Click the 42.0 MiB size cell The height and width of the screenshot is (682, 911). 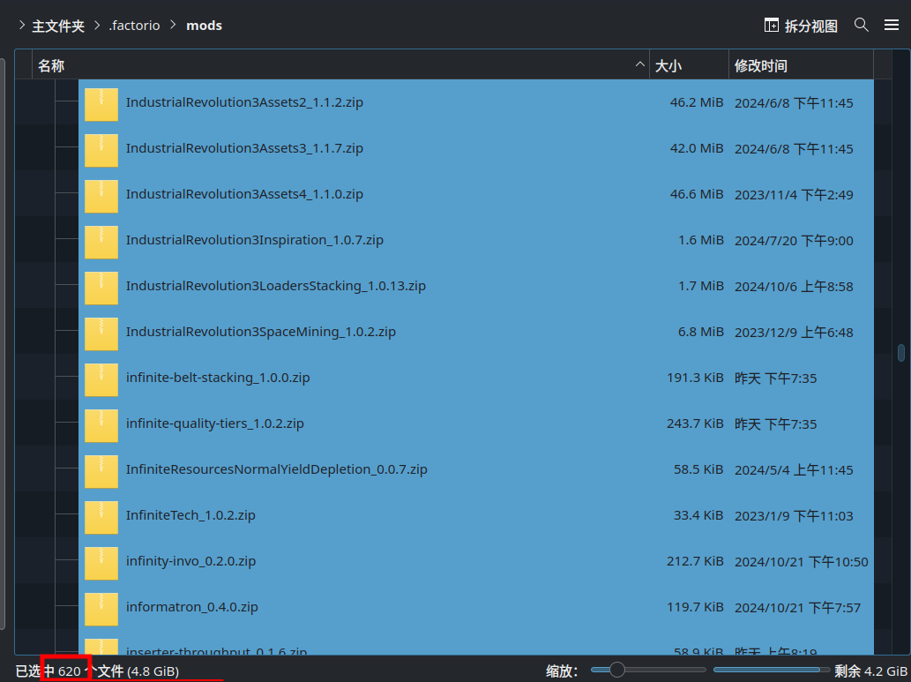[697, 149]
